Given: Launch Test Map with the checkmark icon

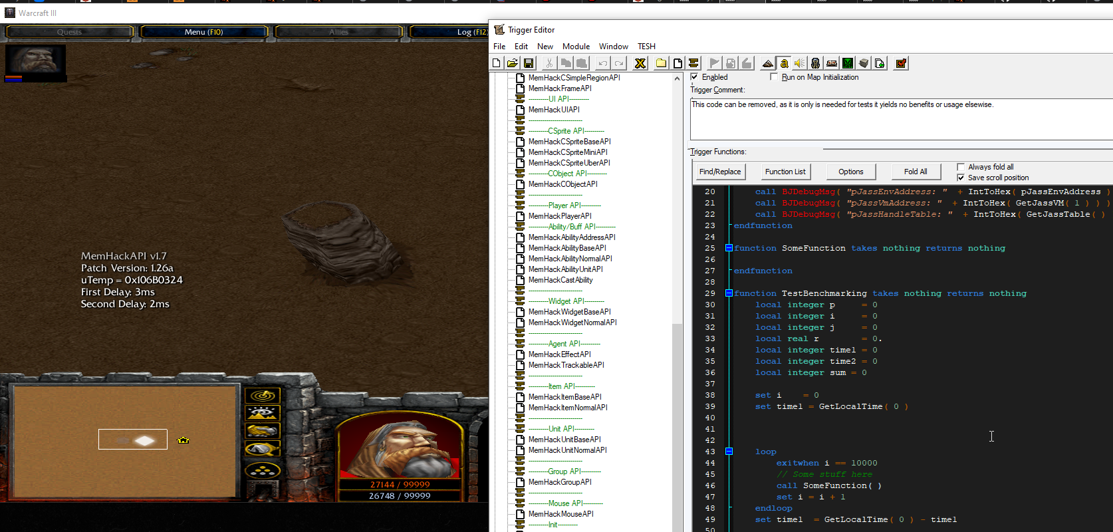Looking at the screenshot, I should [x=901, y=63].
